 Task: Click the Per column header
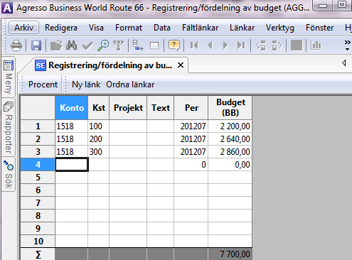click(x=191, y=108)
